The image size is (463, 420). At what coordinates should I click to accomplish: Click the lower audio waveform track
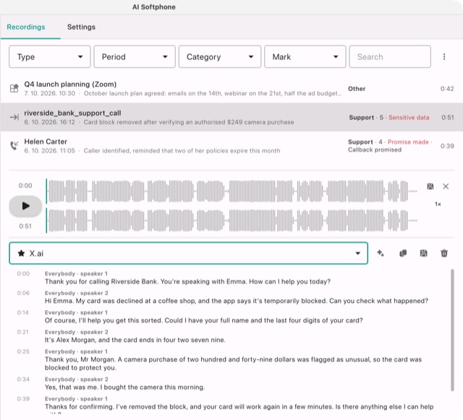click(231, 220)
